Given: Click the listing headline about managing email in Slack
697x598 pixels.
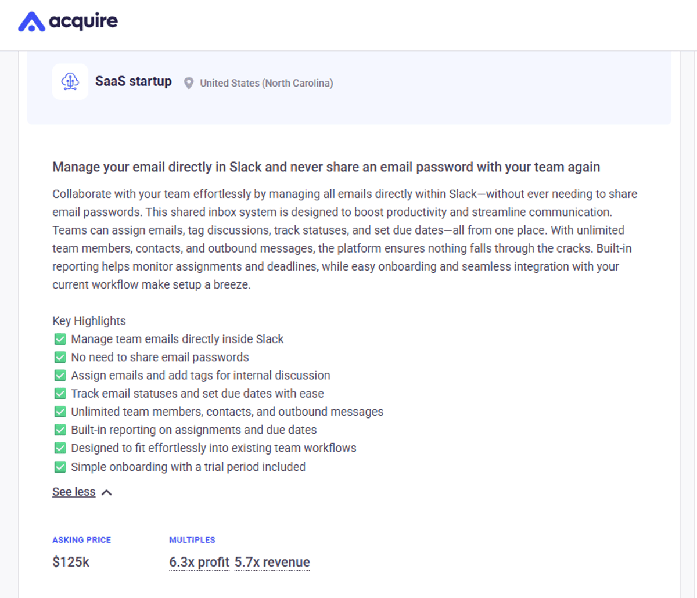Looking at the screenshot, I should pos(325,167).
